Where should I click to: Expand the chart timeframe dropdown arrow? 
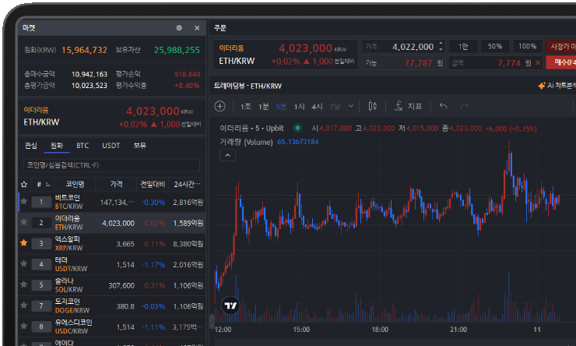pyautogui.click(x=352, y=106)
